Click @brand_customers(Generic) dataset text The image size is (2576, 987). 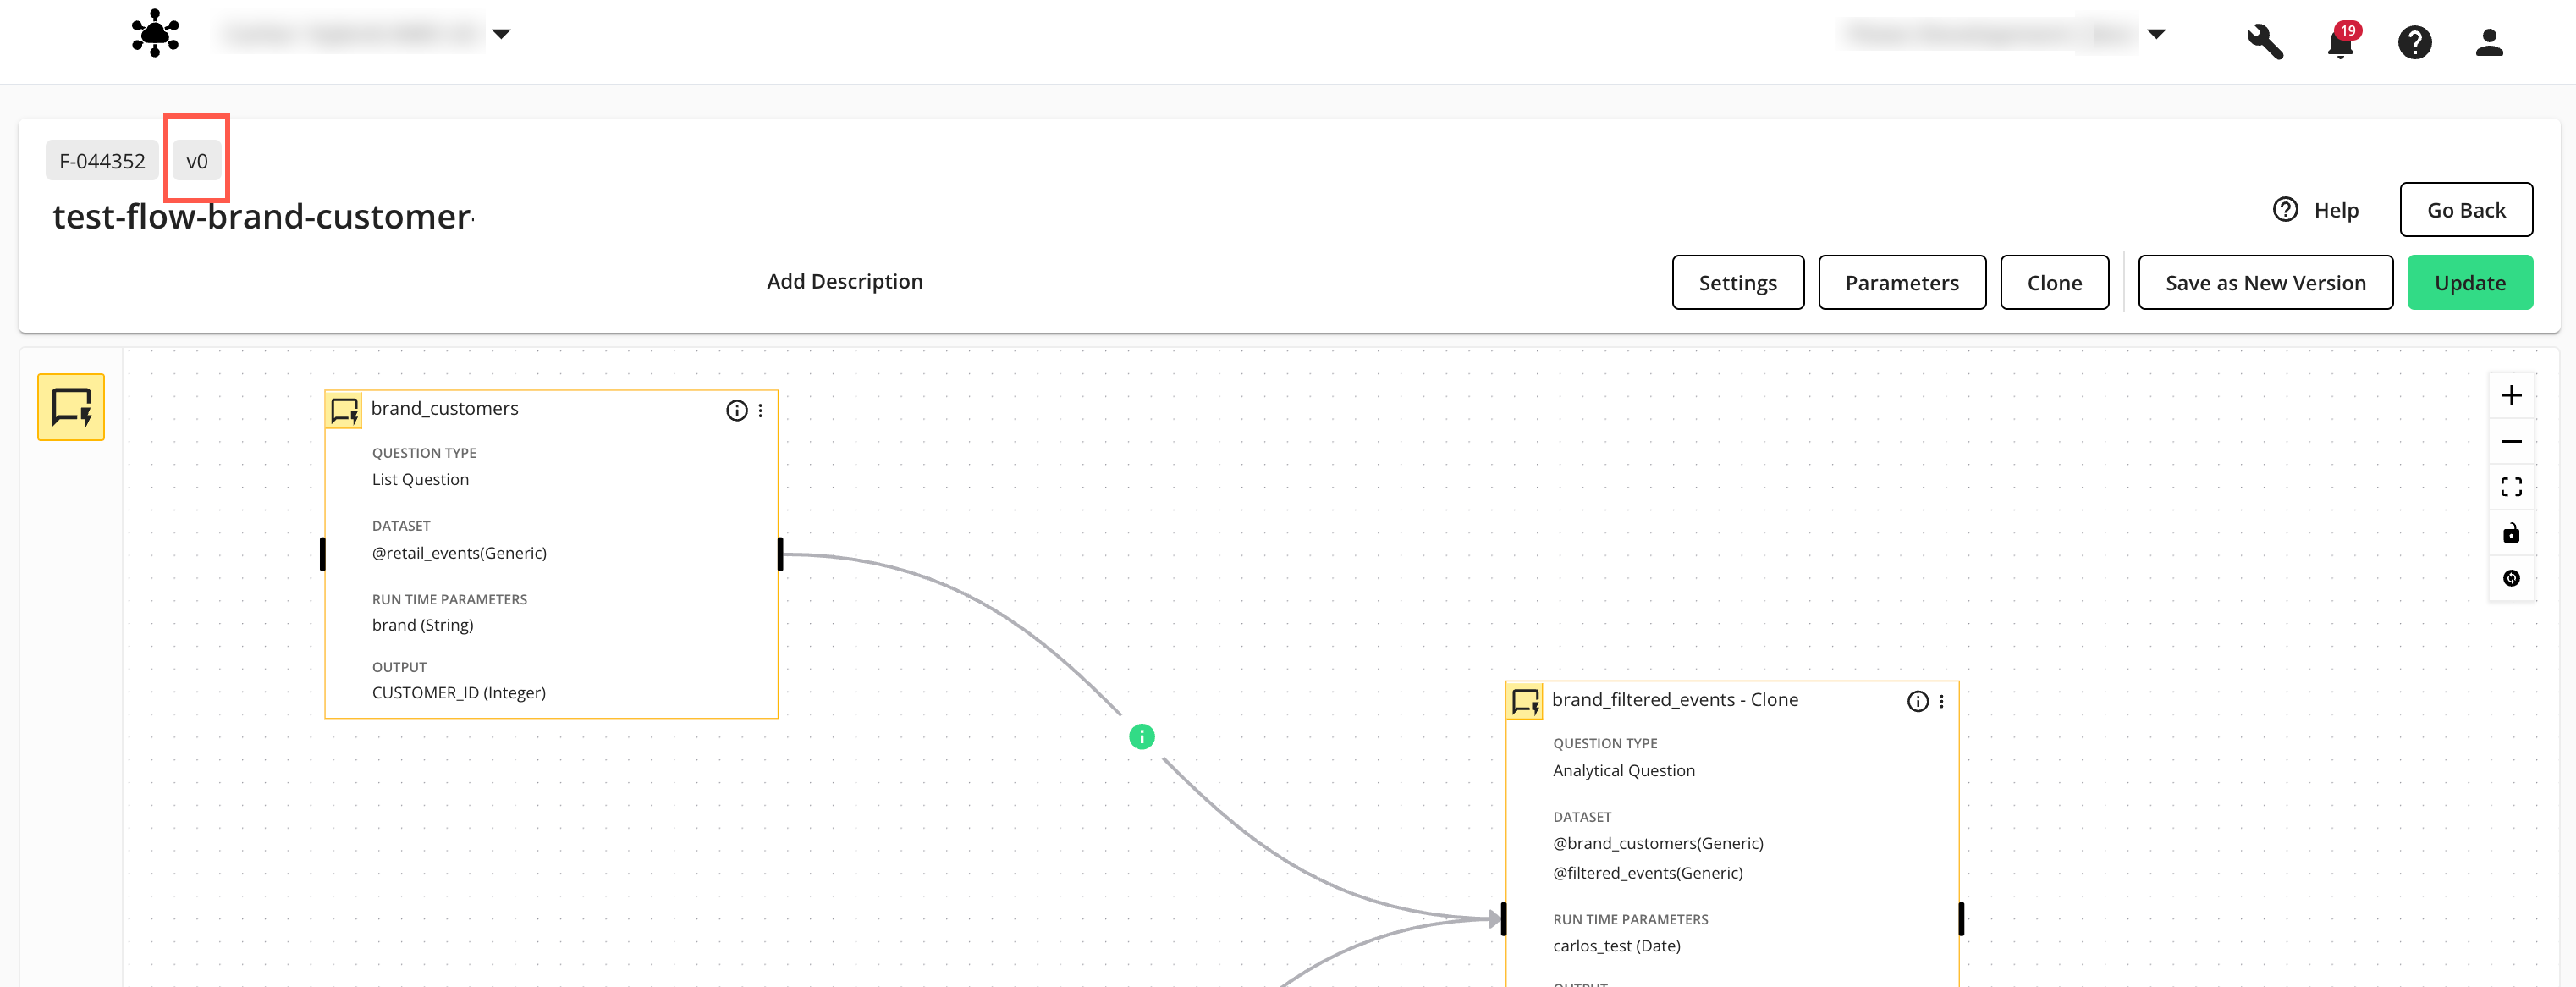[1657, 843]
